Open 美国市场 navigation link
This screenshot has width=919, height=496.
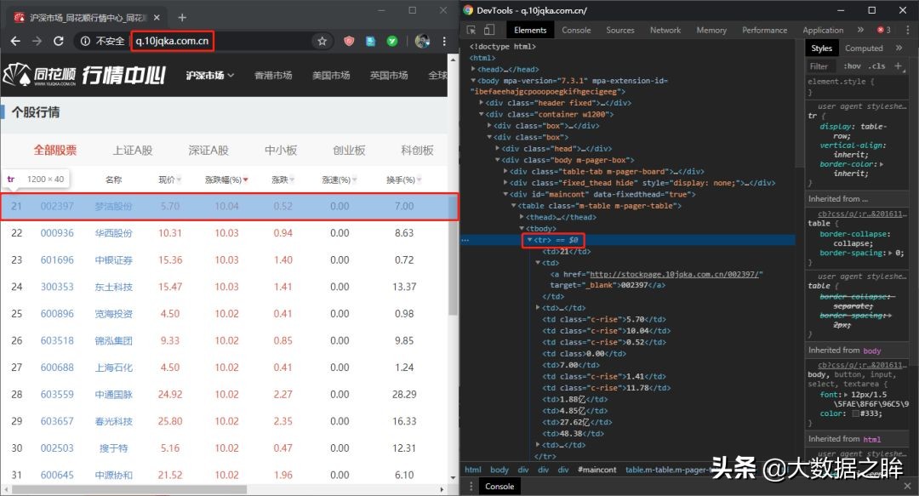pyautogui.click(x=331, y=75)
